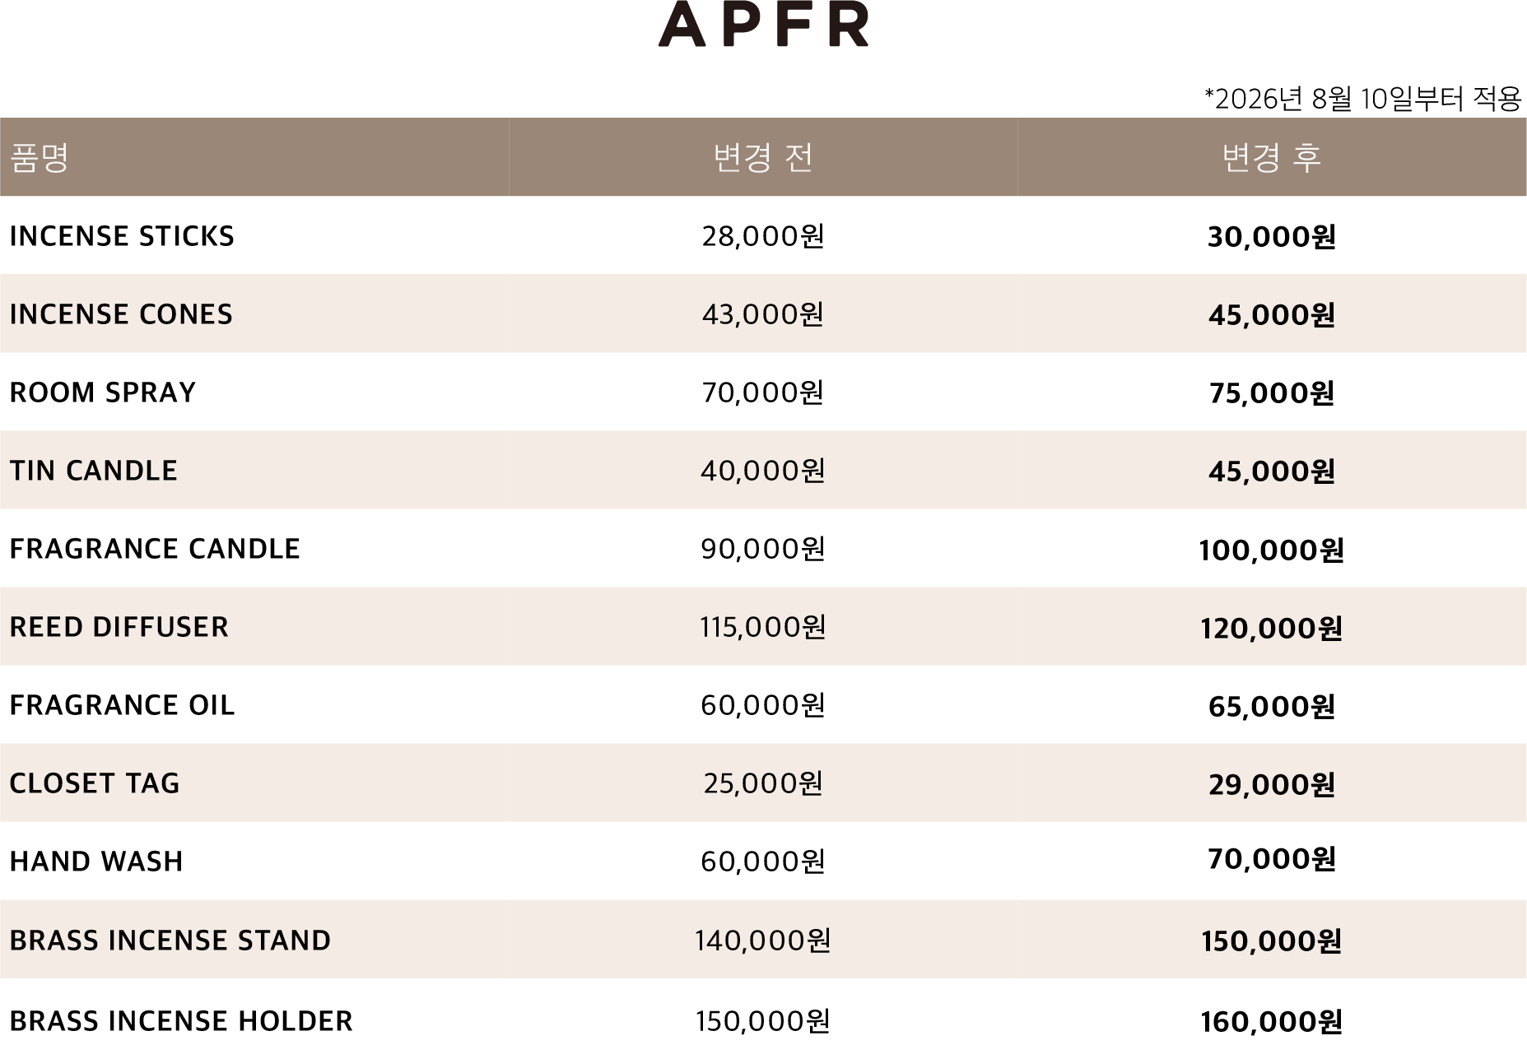Click the APFR logo at top
Viewport: 1527px width, 1059px height.
coord(763,24)
